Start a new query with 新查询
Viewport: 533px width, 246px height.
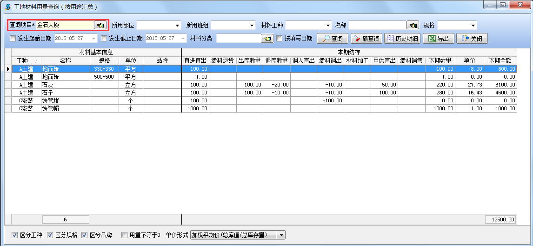[x=366, y=39]
